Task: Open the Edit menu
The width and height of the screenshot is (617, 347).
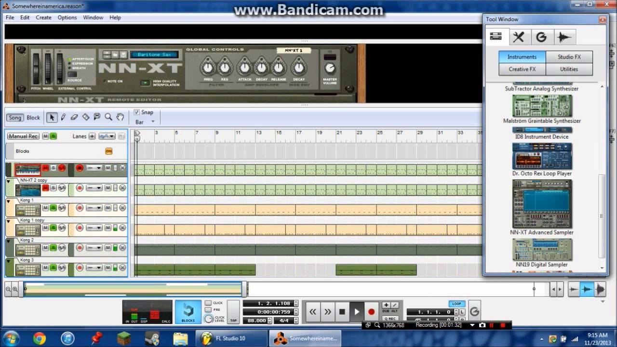Action: (x=25, y=17)
